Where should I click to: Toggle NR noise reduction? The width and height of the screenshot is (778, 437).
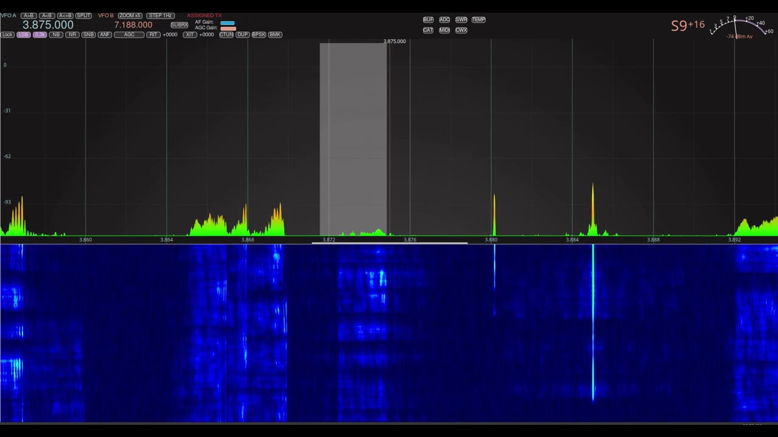click(72, 35)
